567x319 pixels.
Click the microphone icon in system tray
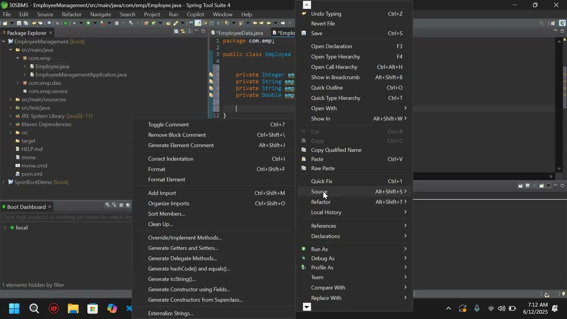477,309
